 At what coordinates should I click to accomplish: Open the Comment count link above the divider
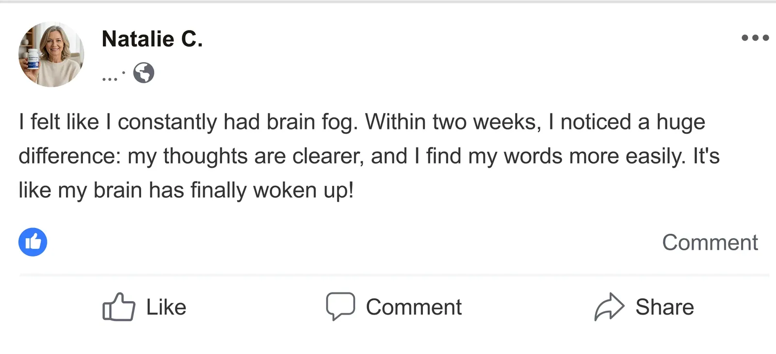(710, 242)
